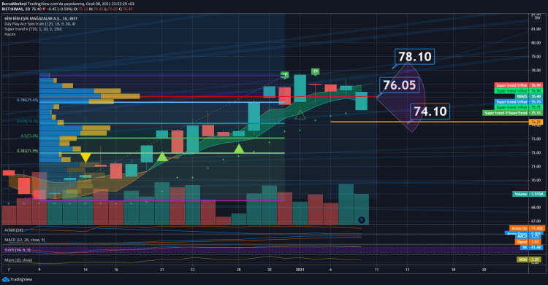Click the Super trend V indicator legend

point(33,29)
